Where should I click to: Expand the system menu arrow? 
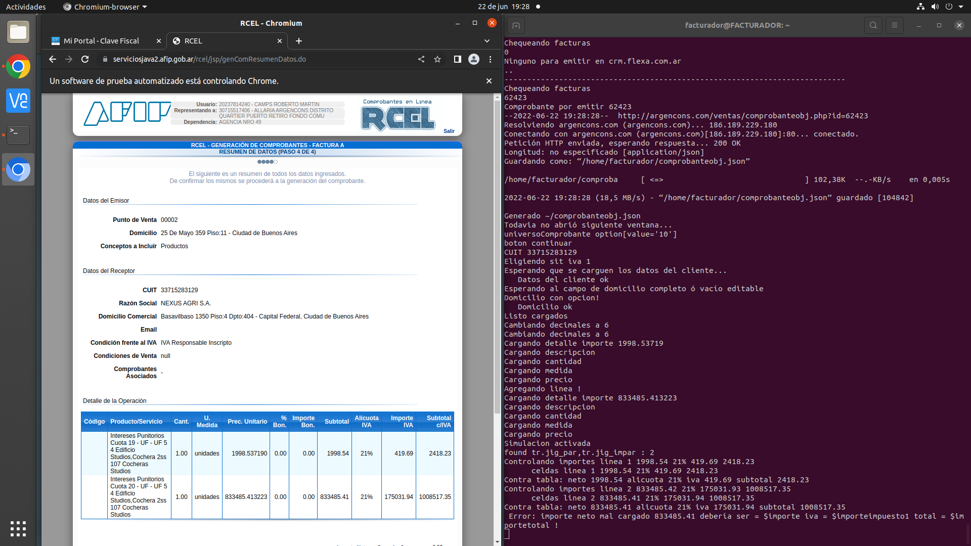[x=961, y=7]
